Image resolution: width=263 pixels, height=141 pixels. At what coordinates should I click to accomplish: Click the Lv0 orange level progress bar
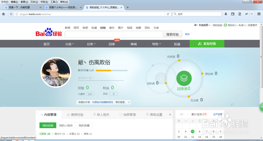112,70
